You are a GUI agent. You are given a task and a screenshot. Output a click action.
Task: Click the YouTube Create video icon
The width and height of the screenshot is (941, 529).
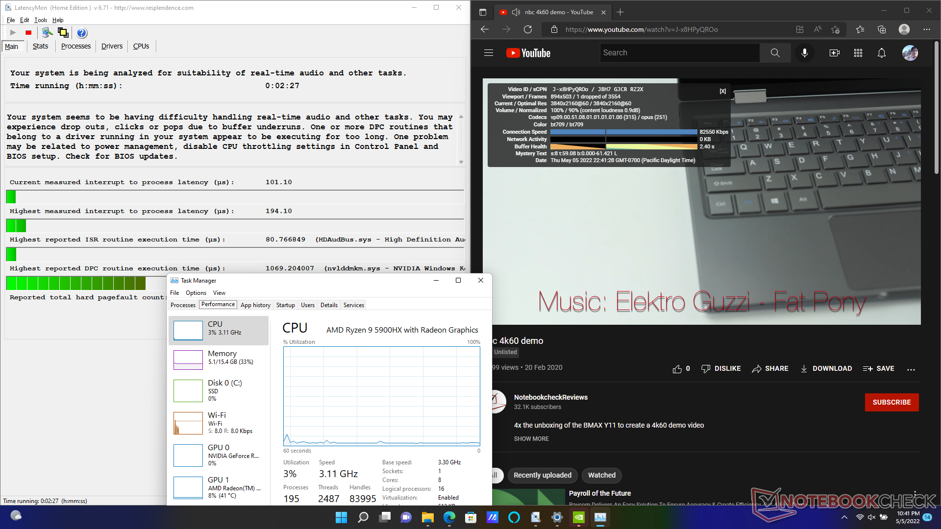pyautogui.click(x=834, y=53)
